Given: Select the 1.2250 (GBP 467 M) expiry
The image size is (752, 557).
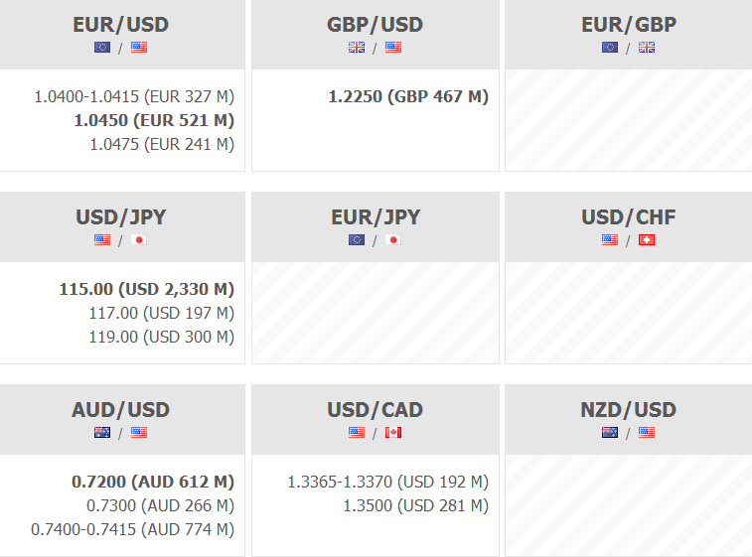Looking at the screenshot, I should pyautogui.click(x=408, y=96).
